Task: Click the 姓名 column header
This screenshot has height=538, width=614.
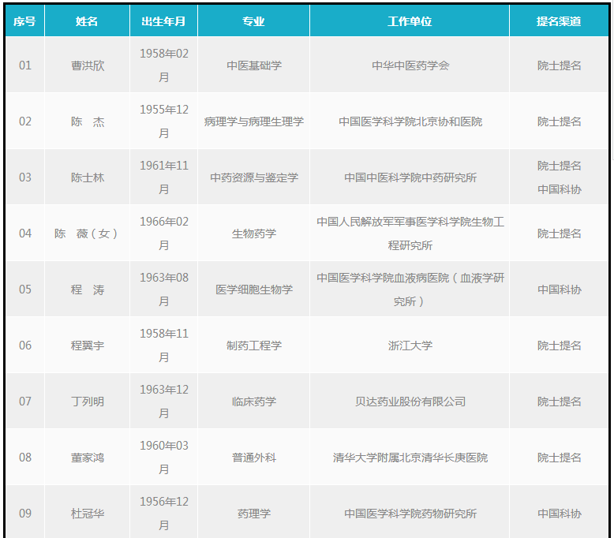Action: click(x=87, y=21)
